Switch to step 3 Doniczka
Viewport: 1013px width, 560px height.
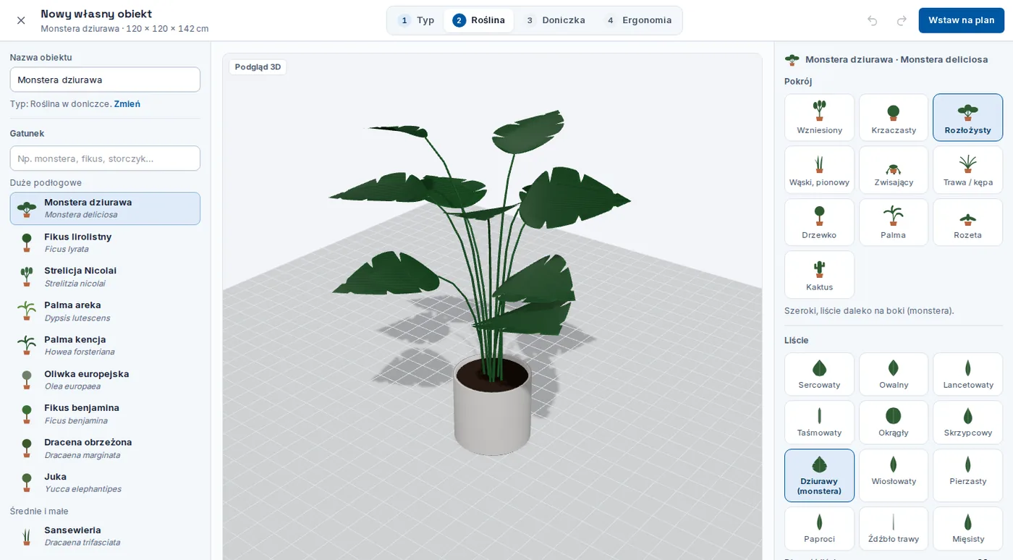pos(554,20)
